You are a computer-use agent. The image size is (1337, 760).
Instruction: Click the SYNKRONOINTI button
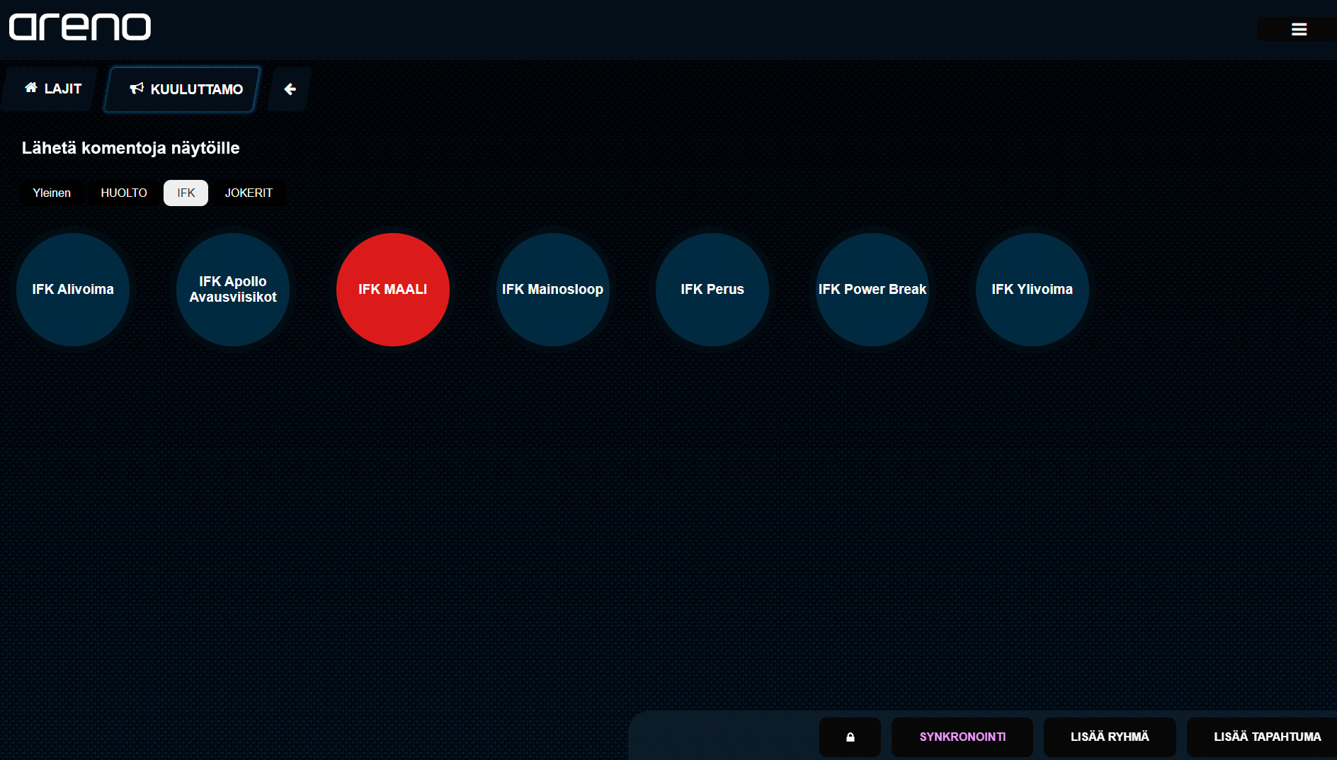962,737
